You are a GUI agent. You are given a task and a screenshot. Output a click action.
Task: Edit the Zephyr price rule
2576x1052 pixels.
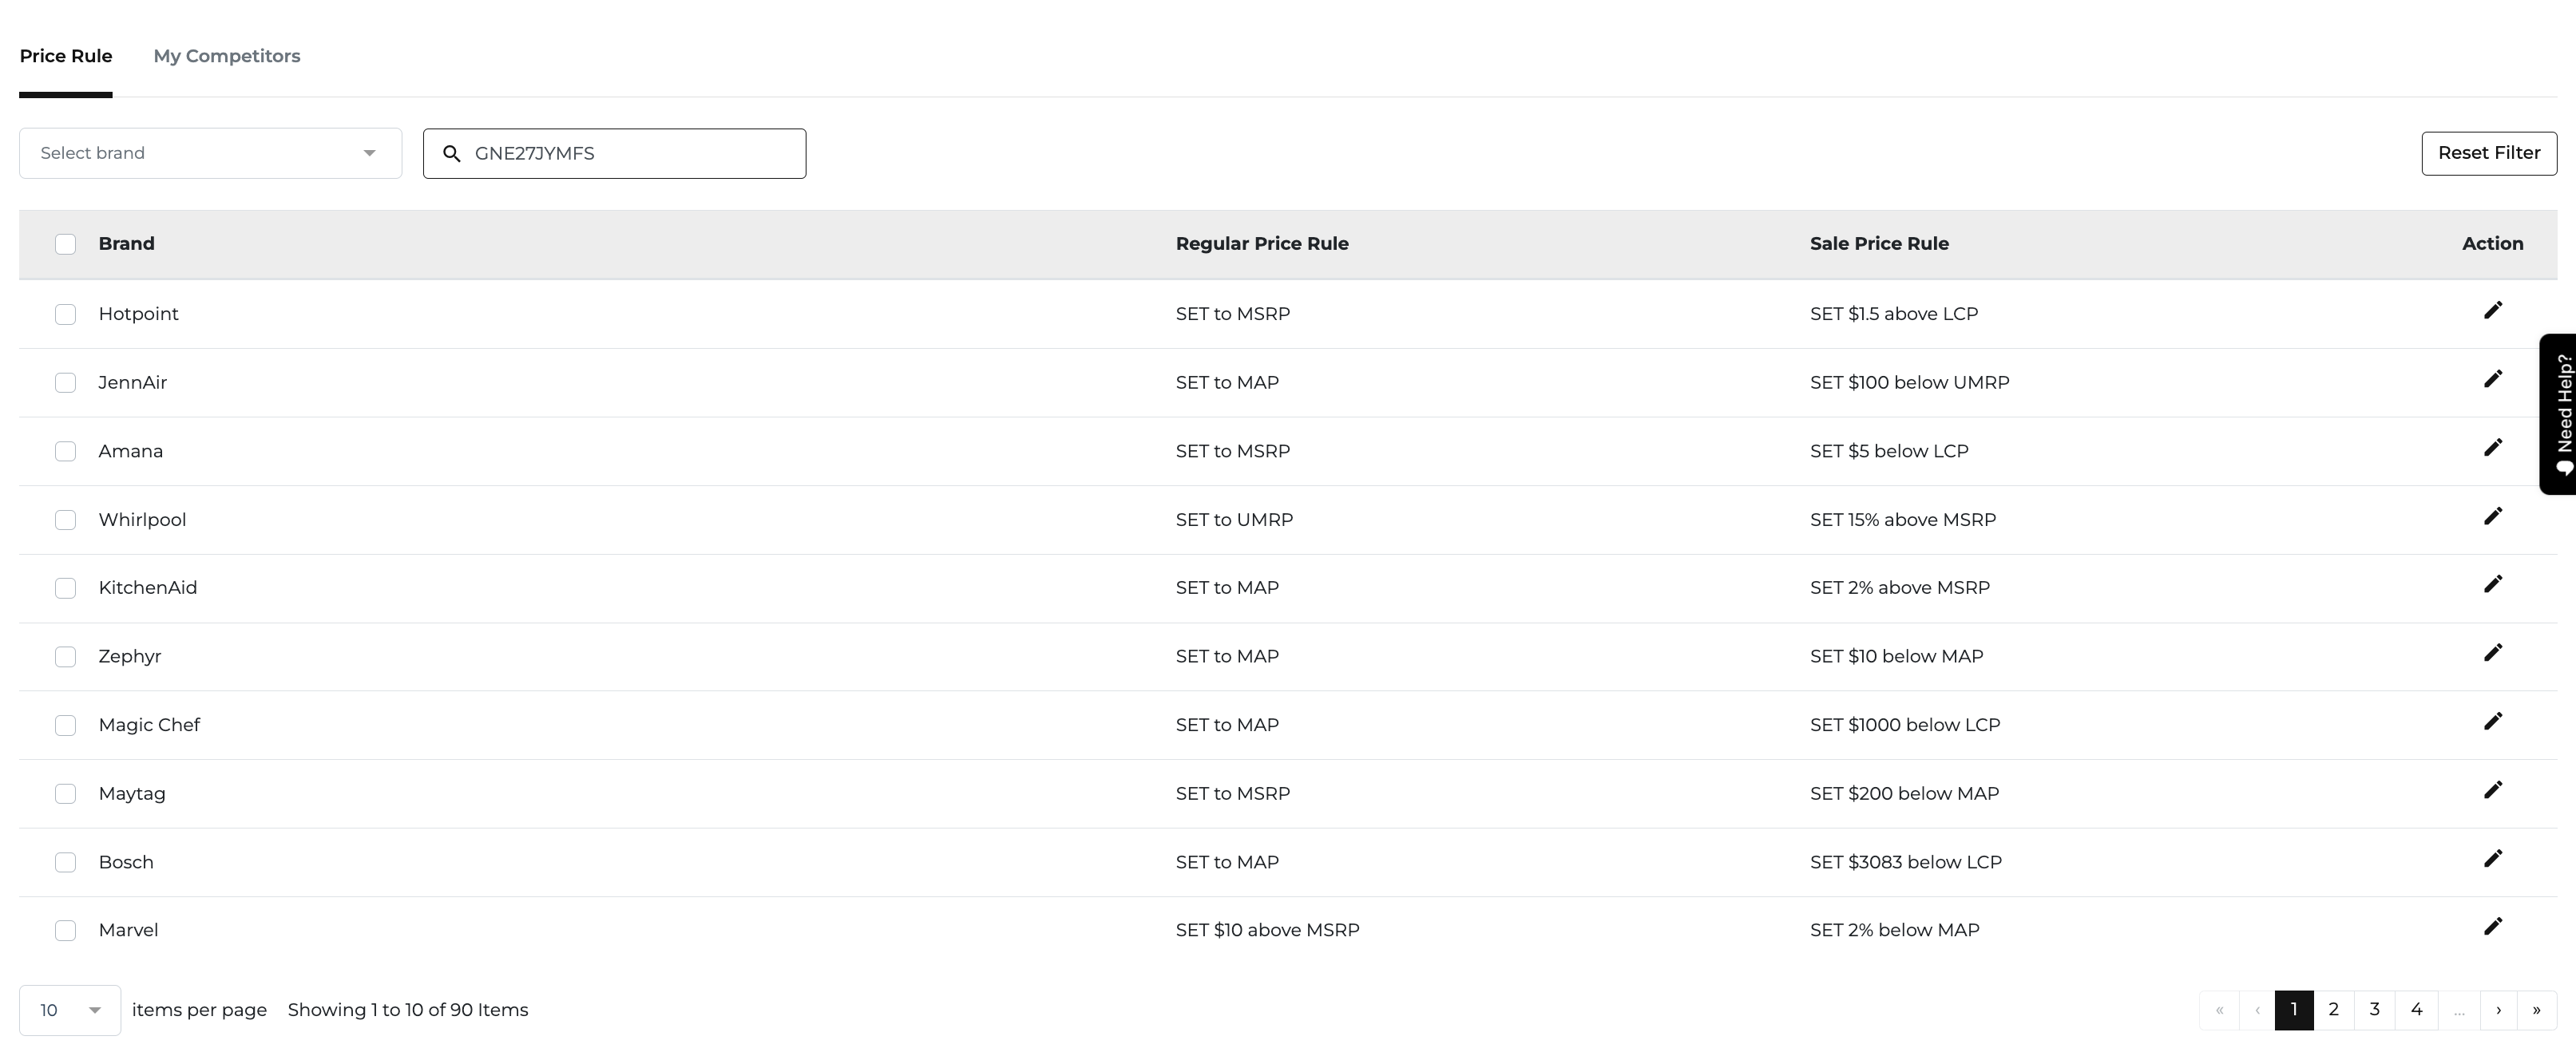point(2493,653)
